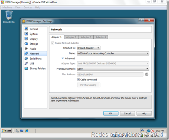
Task: Click the dialog Help button
Action: tap(144, 113)
